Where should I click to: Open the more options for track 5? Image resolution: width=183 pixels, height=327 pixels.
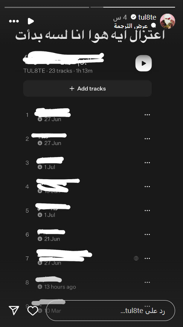tap(147, 211)
